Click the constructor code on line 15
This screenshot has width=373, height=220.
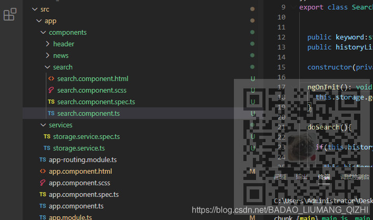(x=340, y=67)
